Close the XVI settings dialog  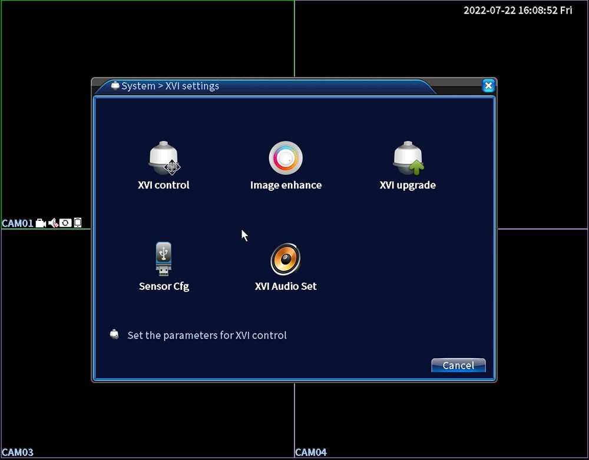488,86
